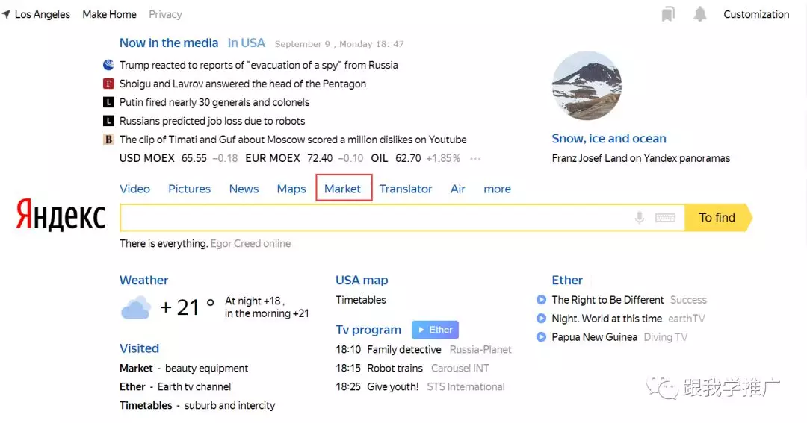Expand the more services menu

click(497, 189)
